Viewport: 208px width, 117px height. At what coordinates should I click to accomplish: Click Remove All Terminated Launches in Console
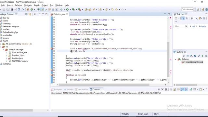tap(166, 90)
